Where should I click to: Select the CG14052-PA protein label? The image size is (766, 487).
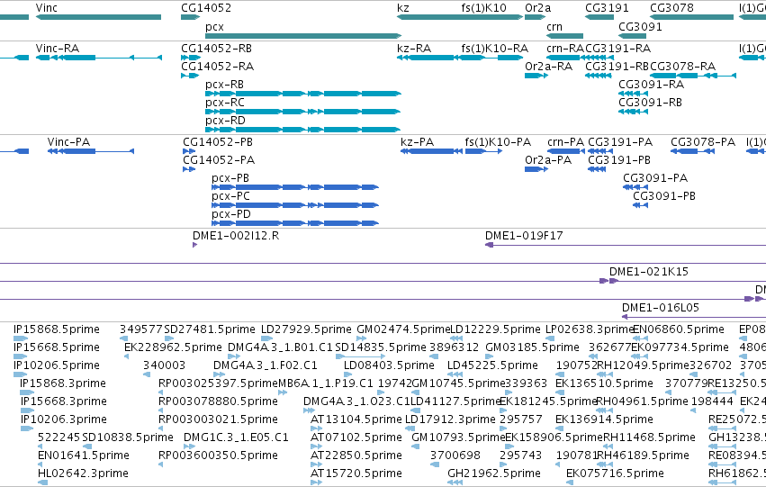[219, 160]
